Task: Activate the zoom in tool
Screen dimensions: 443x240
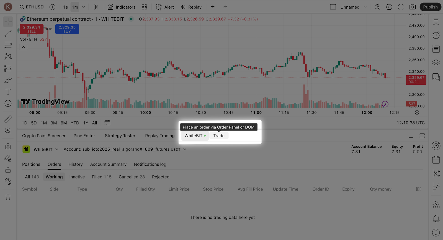Action: click(x=8, y=131)
